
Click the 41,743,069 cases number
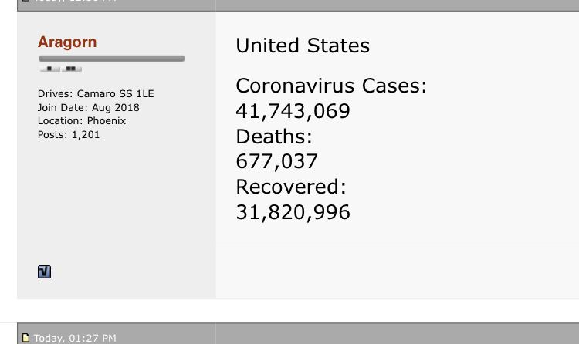[293, 111]
